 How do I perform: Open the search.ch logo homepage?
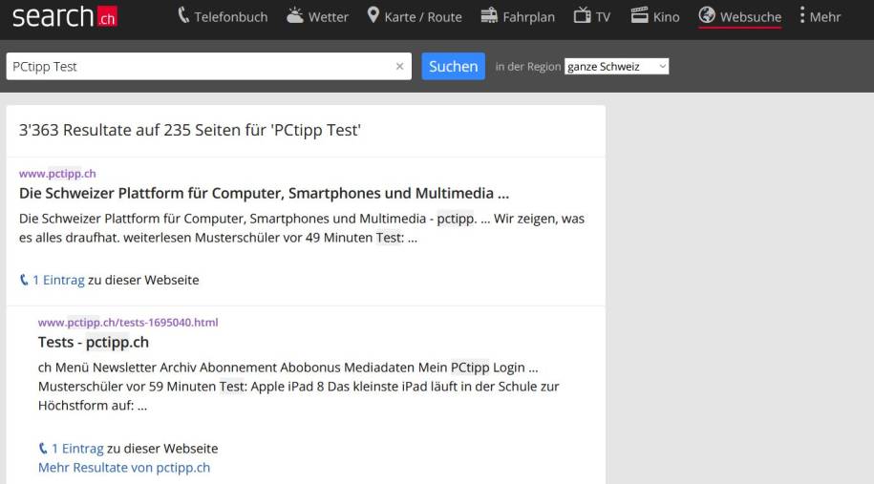pos(65,17)
